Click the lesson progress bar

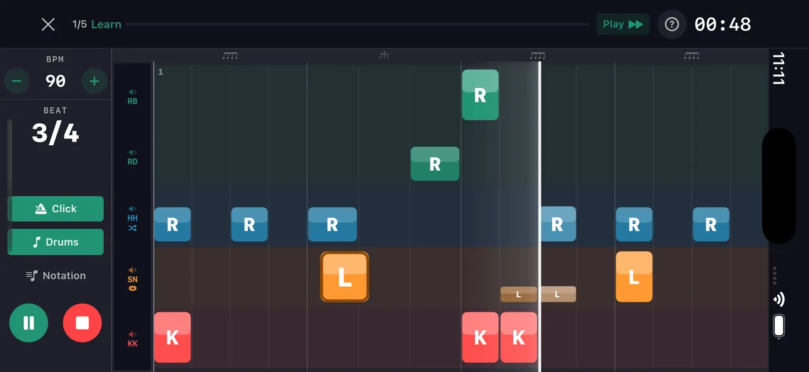coord(357,25)
